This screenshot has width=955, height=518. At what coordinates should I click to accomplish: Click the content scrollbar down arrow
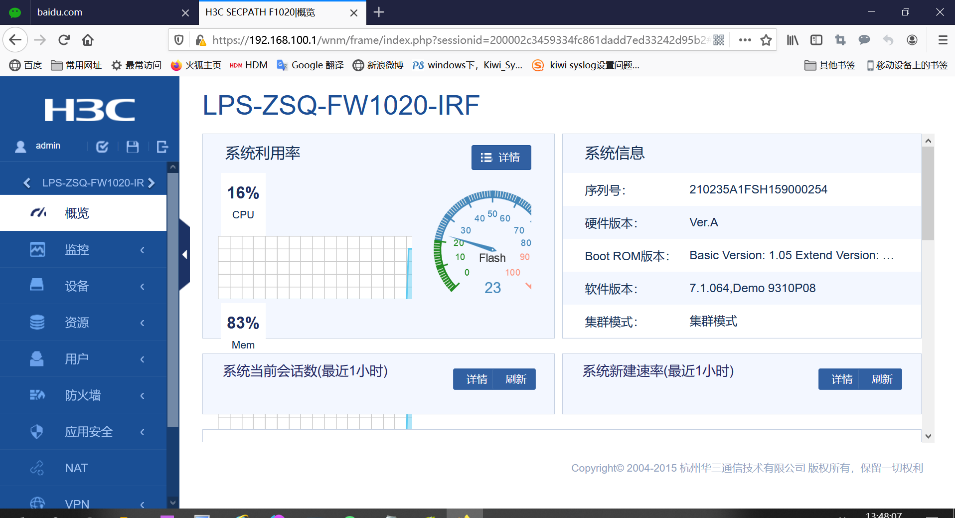coord(928,436)
